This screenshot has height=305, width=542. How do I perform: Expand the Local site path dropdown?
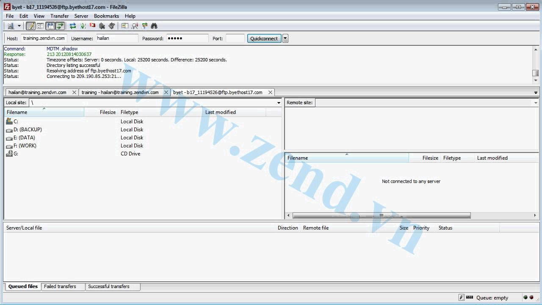[279, 103]
